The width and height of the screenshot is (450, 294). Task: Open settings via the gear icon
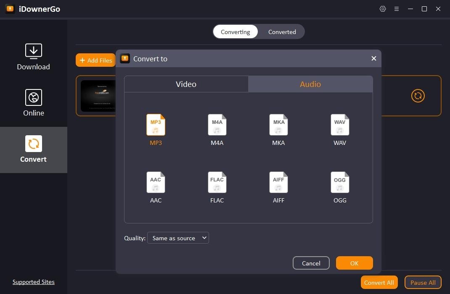pyautogui.click(x=383, y=9)
